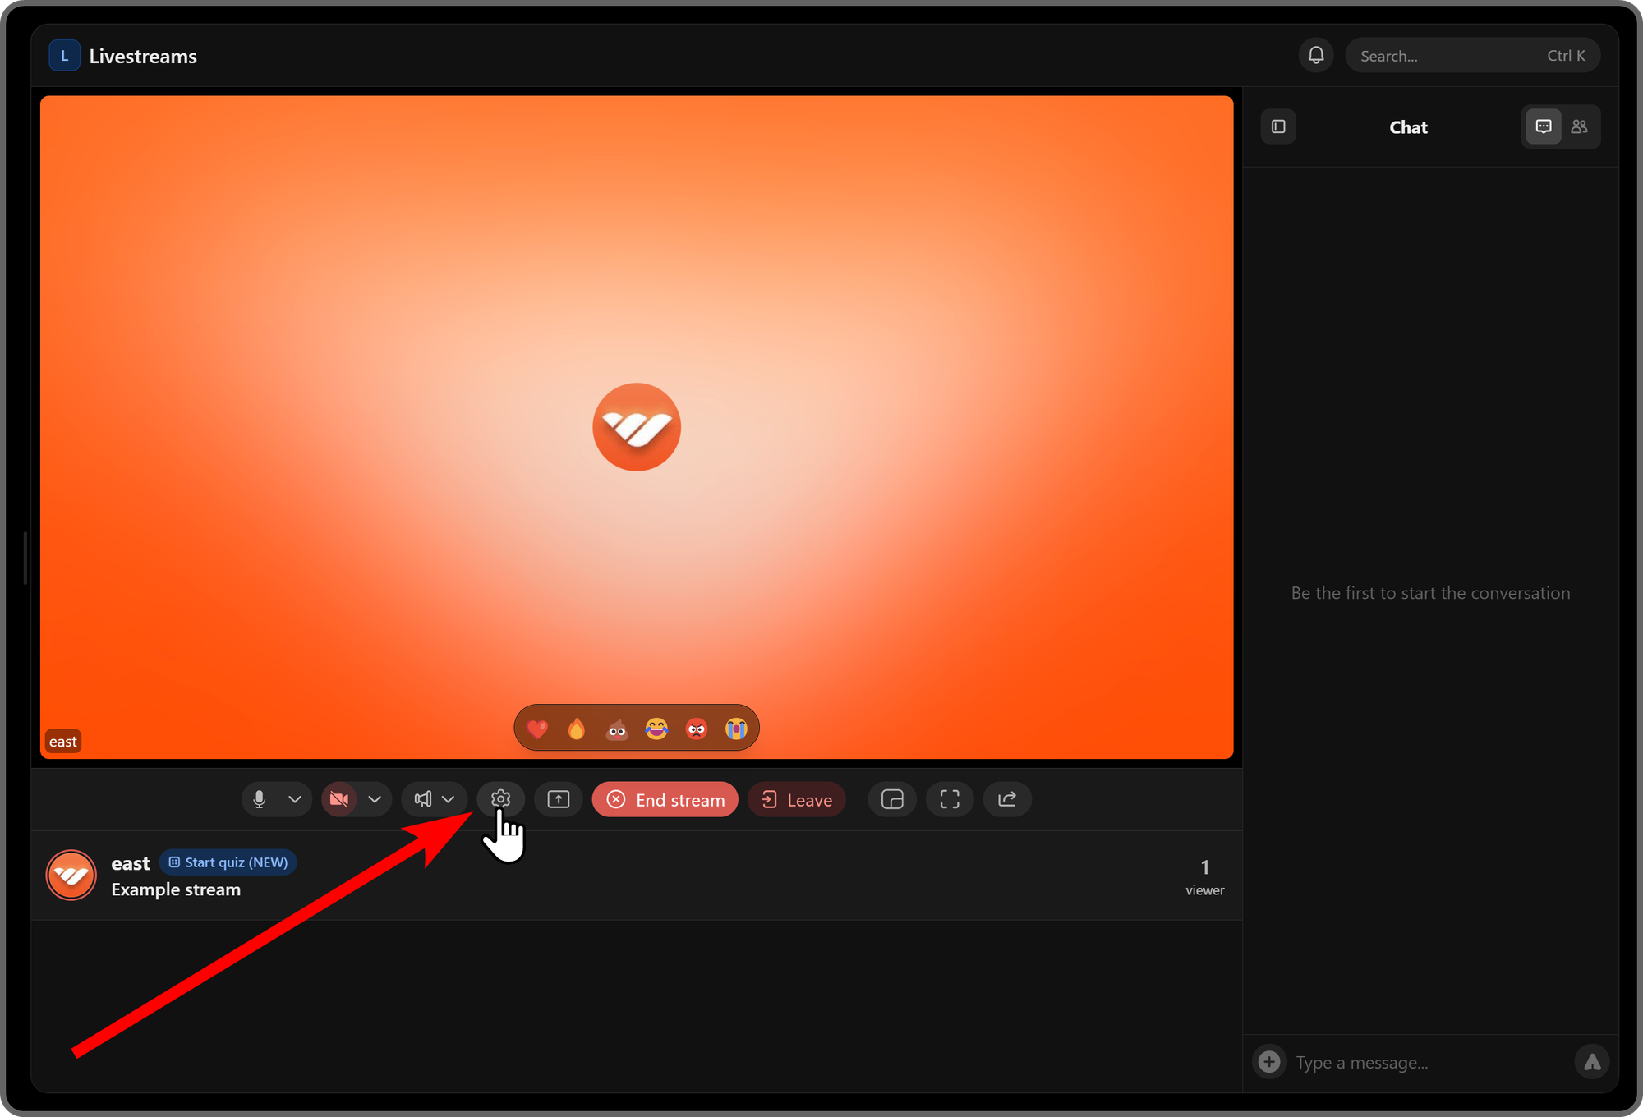
Task: Click the share screen icon
Action: [x=559, y=799]
